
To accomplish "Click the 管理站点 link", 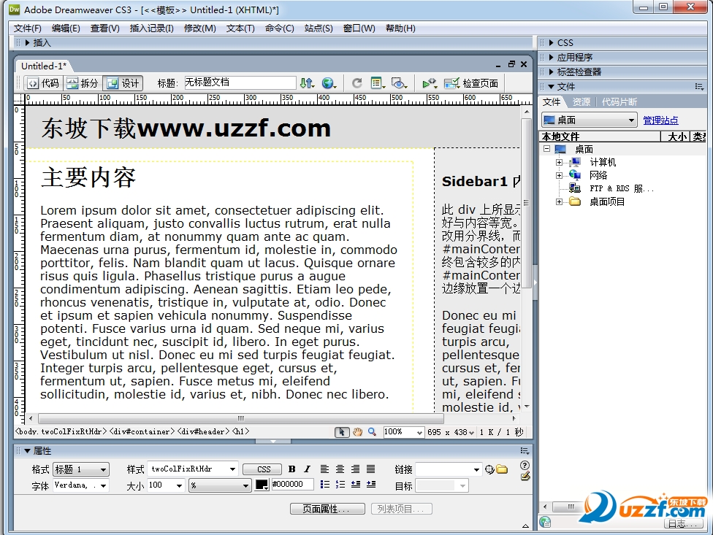I will [x=660, y=120].
